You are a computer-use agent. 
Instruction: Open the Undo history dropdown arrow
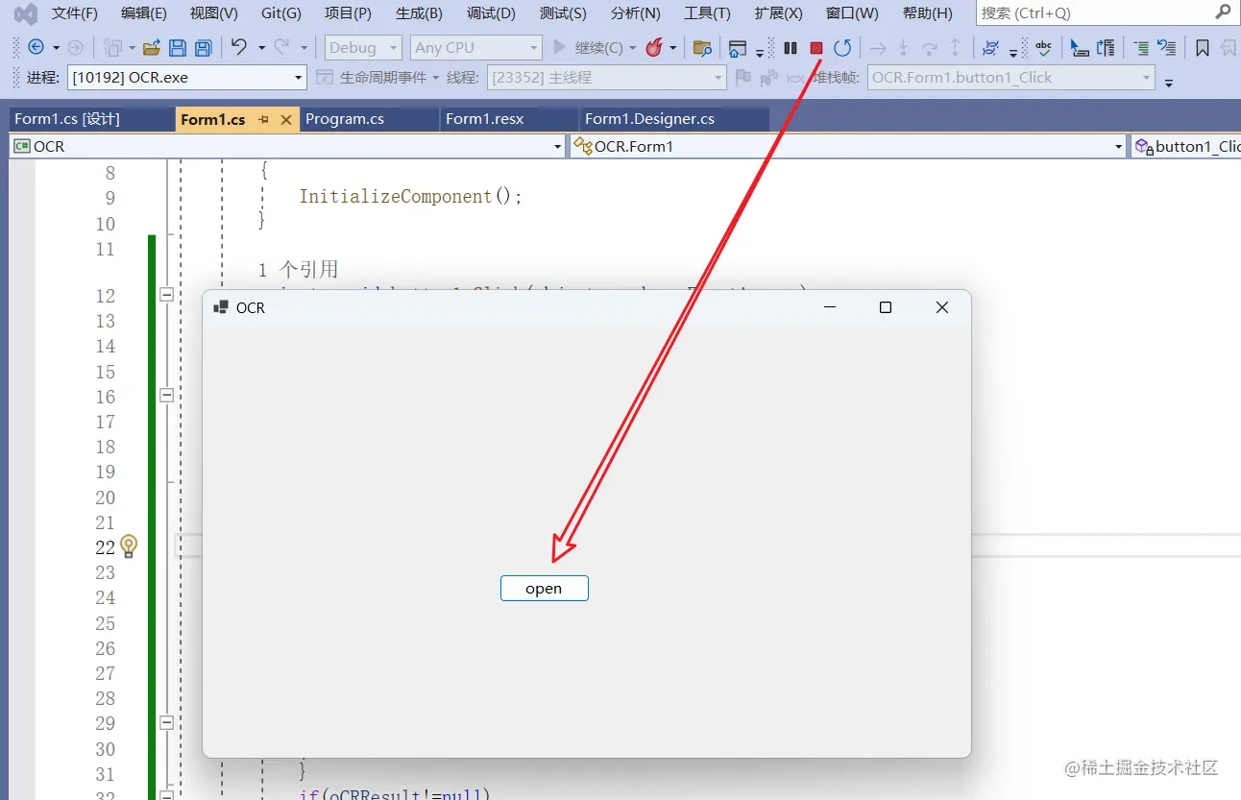coord(261,47)
